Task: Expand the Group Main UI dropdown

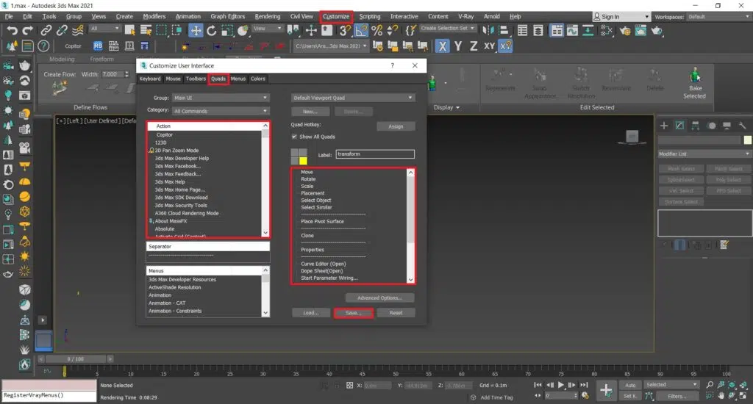Action: coord(220,98)
